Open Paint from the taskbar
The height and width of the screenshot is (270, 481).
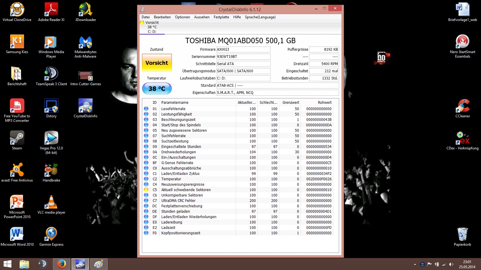click(x=99, y=264)
